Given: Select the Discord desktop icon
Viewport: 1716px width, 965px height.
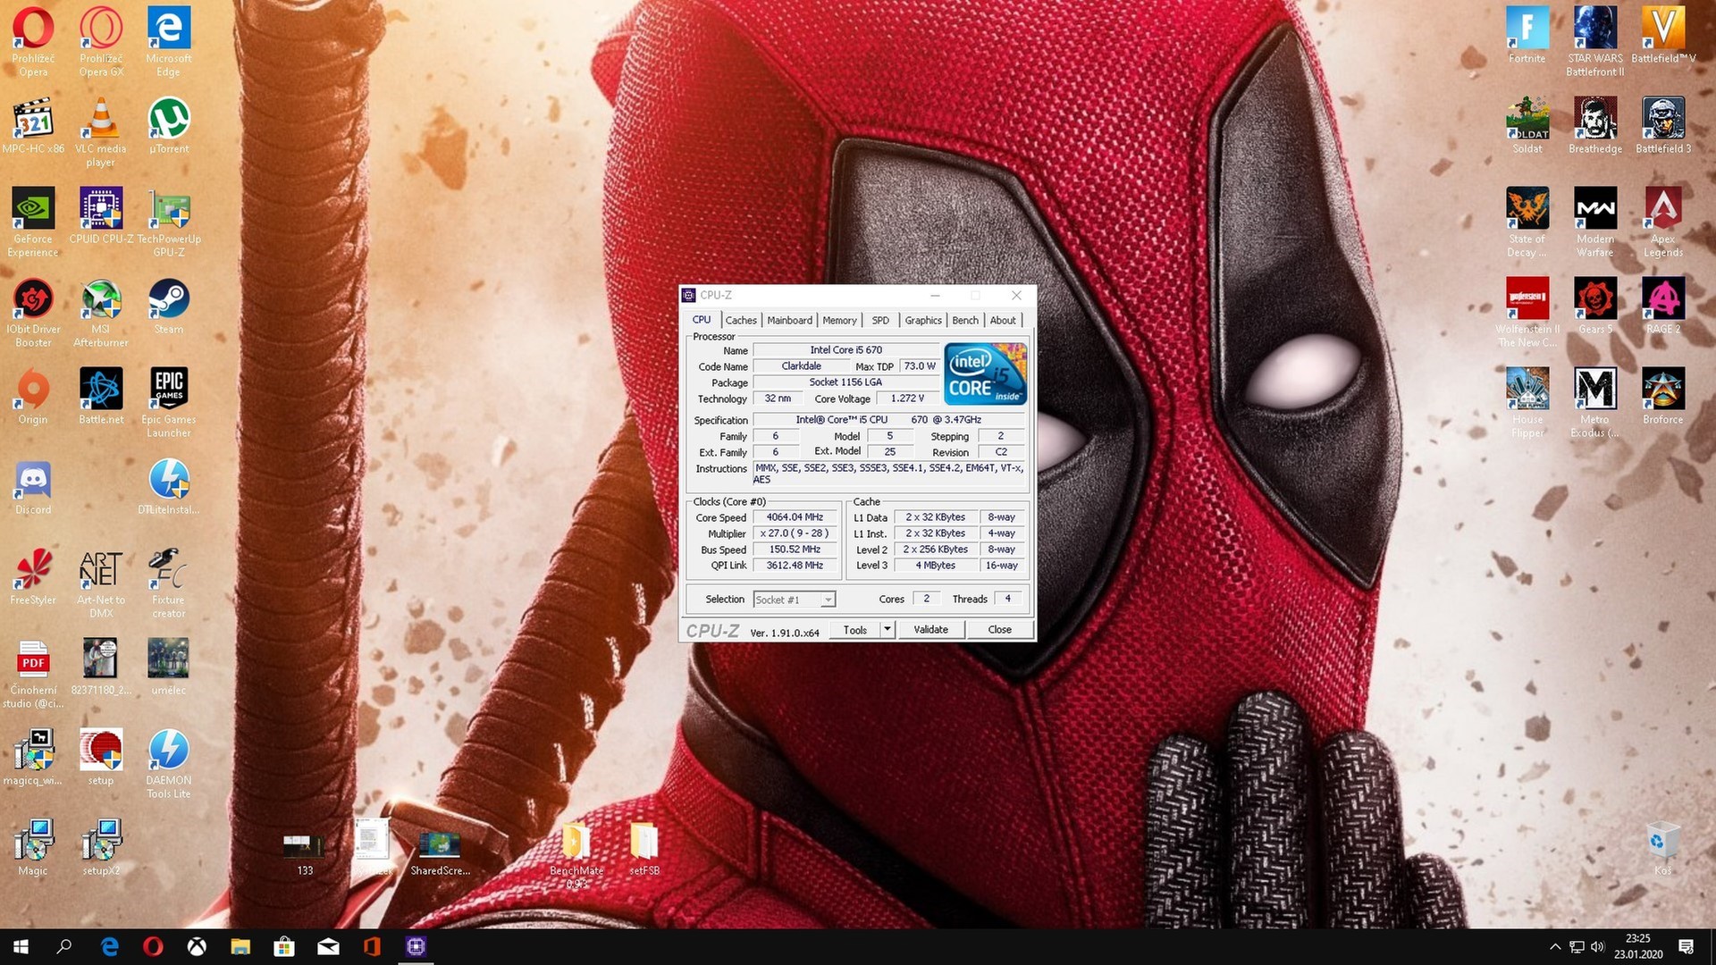Looking at the screenshot, I should click(x=33, y=488).
